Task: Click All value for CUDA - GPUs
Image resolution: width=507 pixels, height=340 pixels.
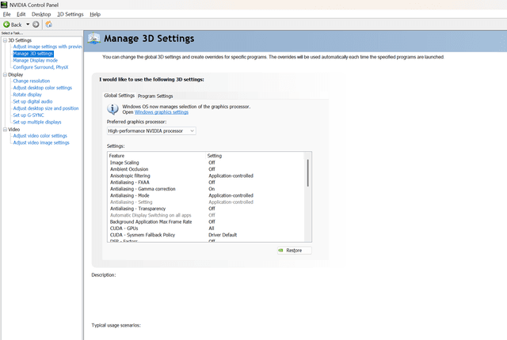Action: pos(212,229)
